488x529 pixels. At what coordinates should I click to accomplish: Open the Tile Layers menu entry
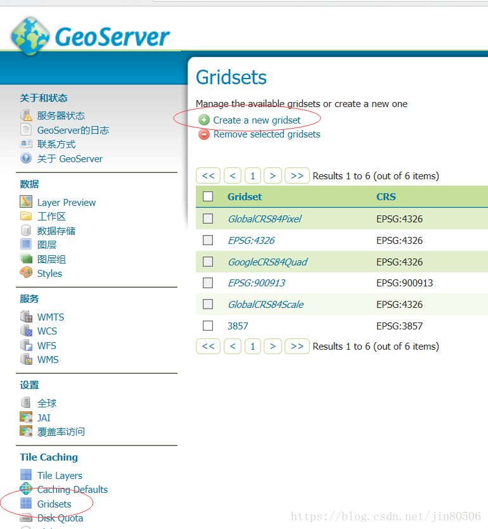60,475
